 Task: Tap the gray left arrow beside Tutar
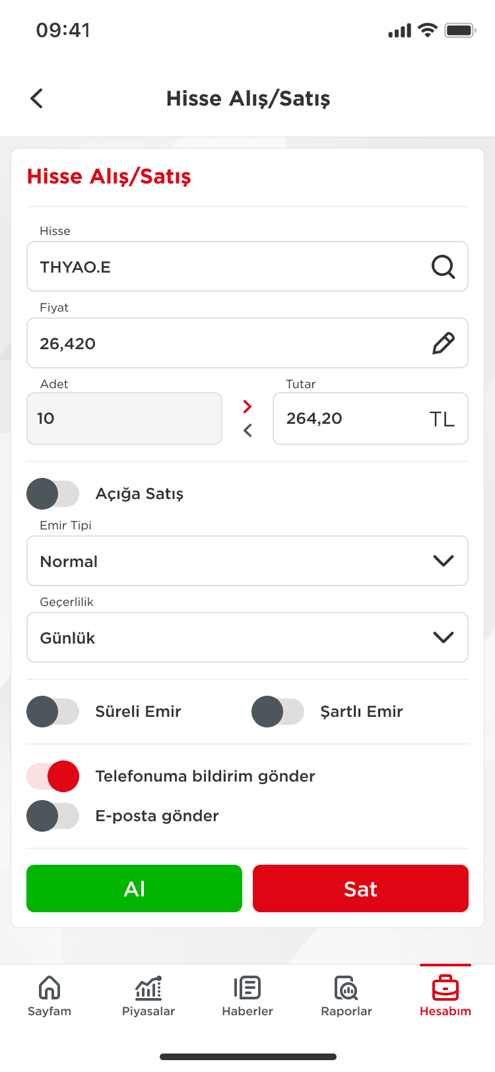[x=247, y=430]
